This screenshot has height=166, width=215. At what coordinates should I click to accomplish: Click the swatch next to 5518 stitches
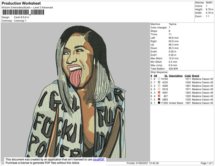[x=159, y=89]
